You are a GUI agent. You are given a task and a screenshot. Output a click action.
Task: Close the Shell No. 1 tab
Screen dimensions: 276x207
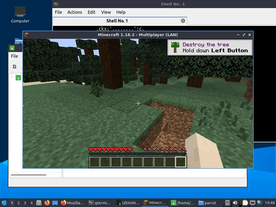183,21
